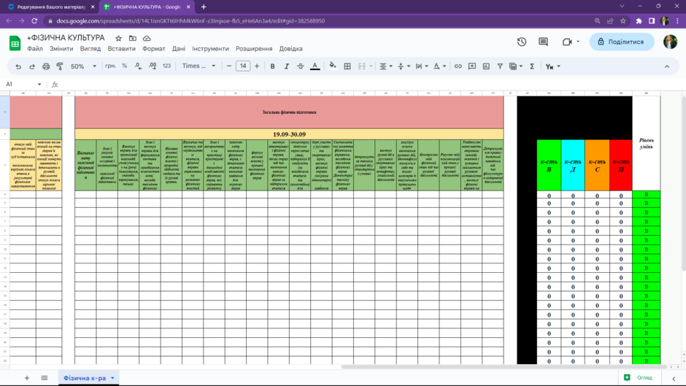Image resolution: width=686 pixels, height=386 pixels.
Task: Insert a link with link icon
Action: point(458,66)
